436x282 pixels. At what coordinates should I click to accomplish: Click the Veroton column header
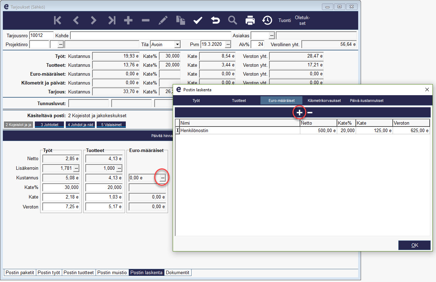411,123
